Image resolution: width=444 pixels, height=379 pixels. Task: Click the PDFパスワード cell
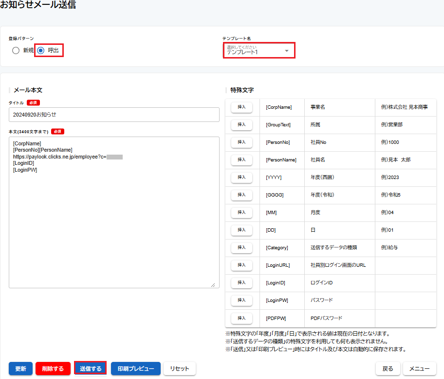tap(340, 319)
